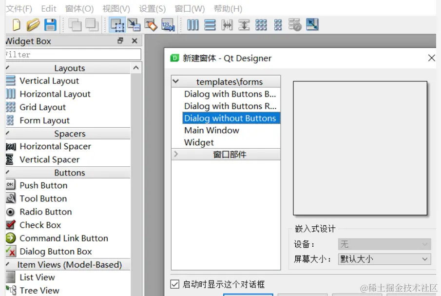Select the Main Window template
Viewport: 441px width, 296px height.
click(211, 130)
